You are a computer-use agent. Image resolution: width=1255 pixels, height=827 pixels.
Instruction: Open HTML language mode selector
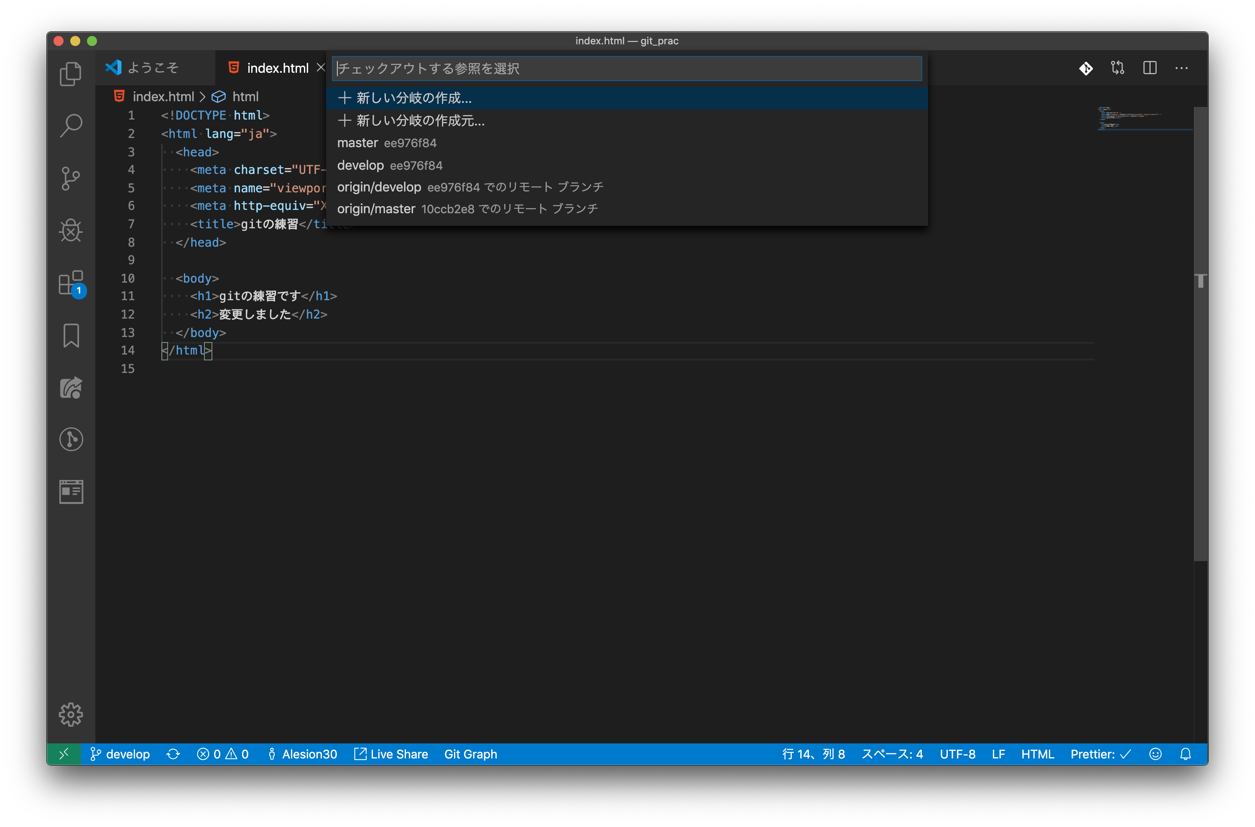(1037, 754)
